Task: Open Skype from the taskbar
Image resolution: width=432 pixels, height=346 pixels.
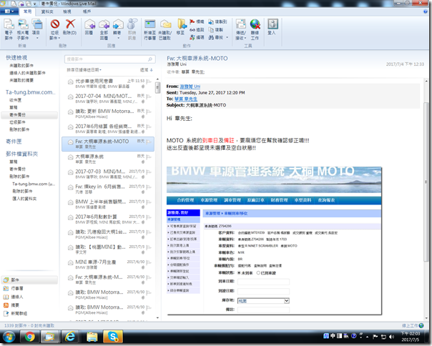Action: click(113, 337)
